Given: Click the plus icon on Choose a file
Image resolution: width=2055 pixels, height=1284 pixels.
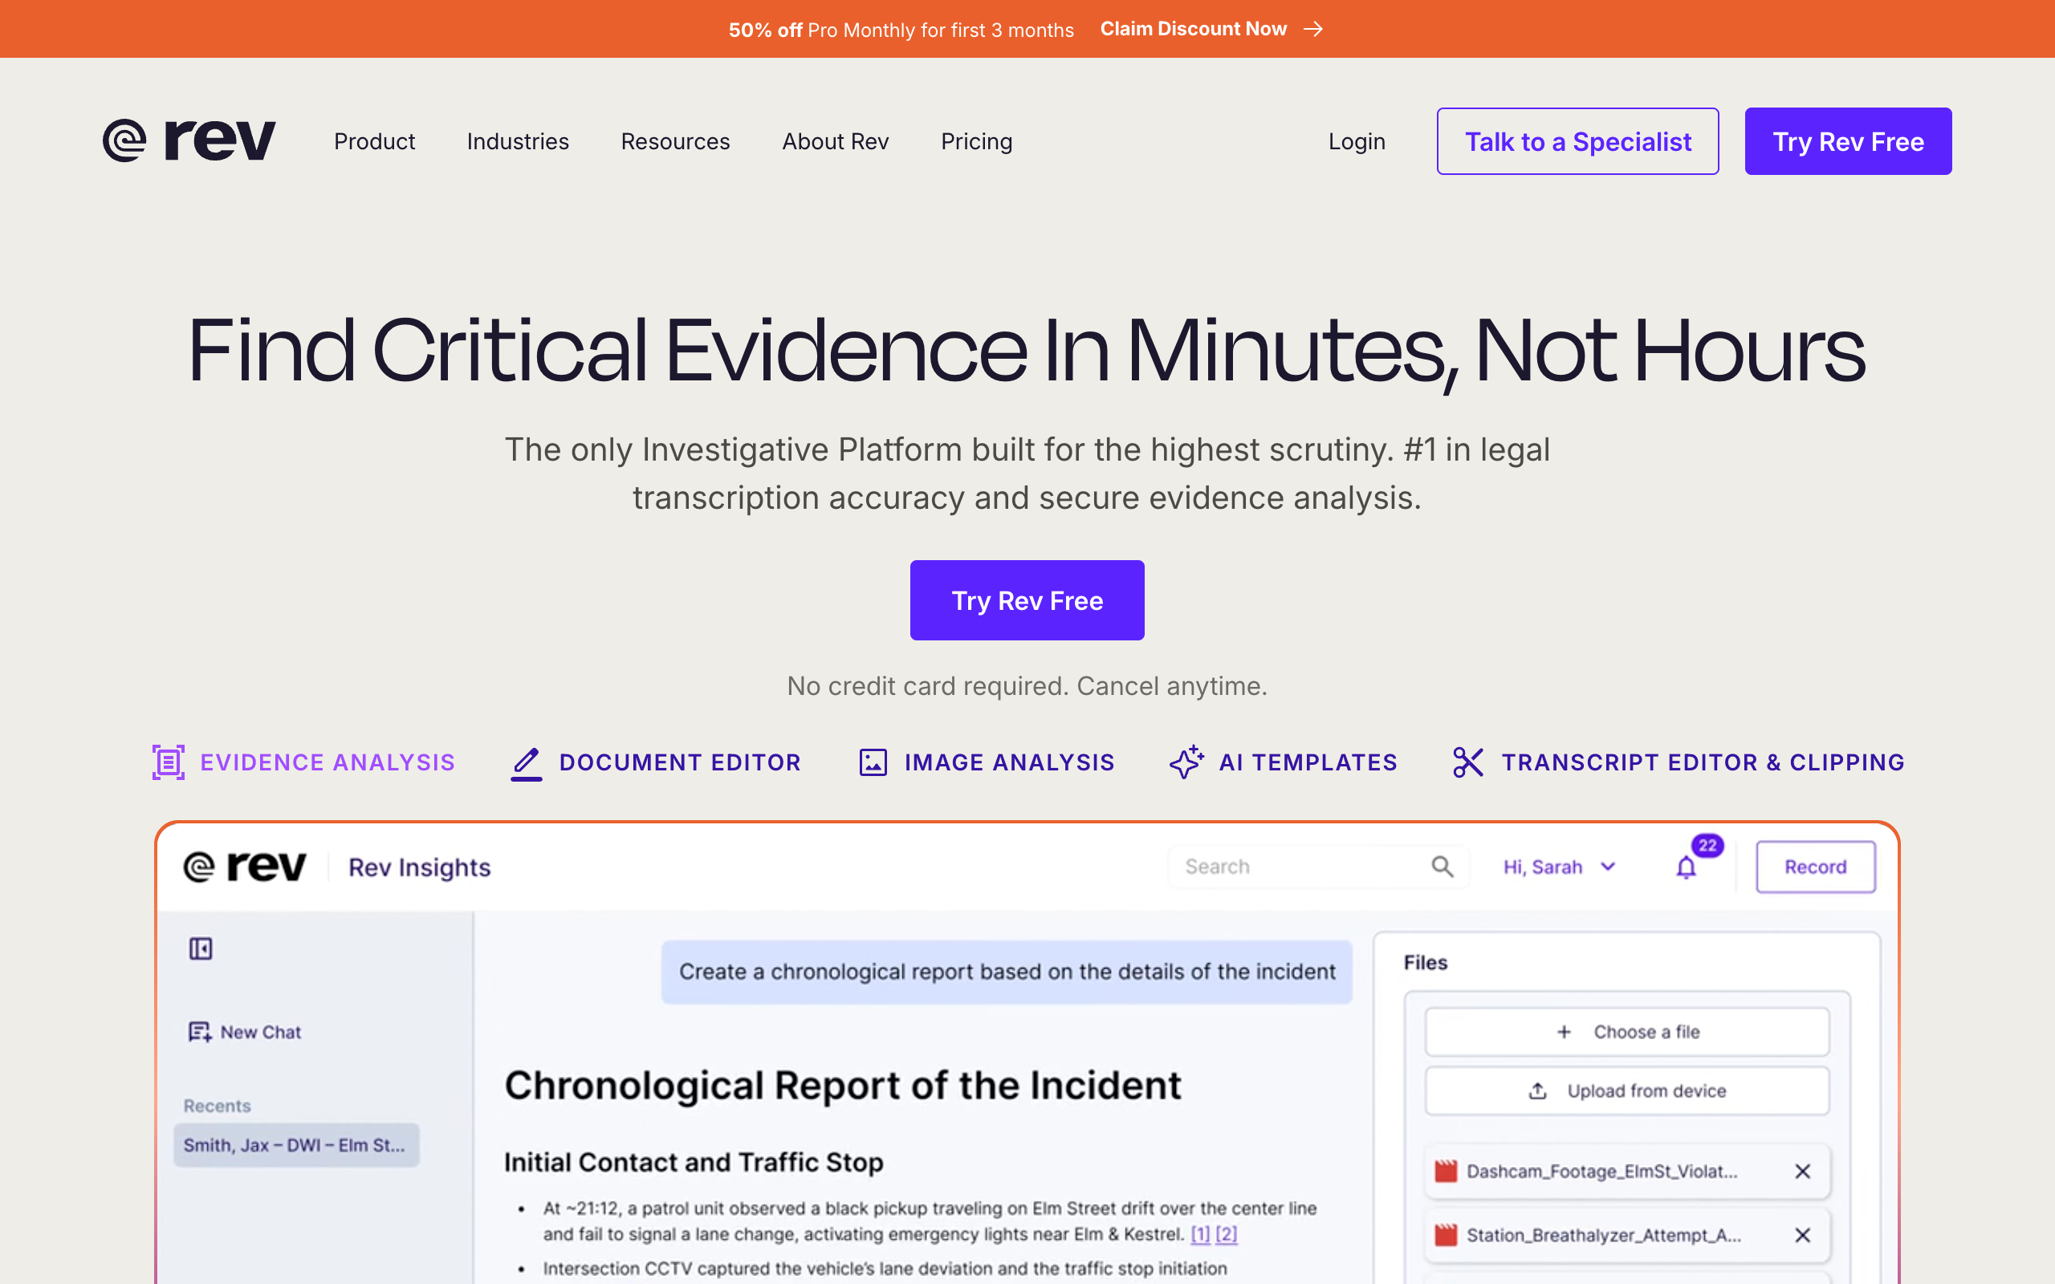Looking at the screenshot, I should [1565, 1032].
